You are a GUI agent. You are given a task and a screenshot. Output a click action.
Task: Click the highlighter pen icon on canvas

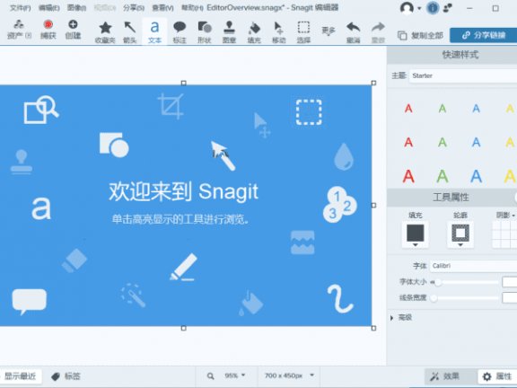(183, 268)
